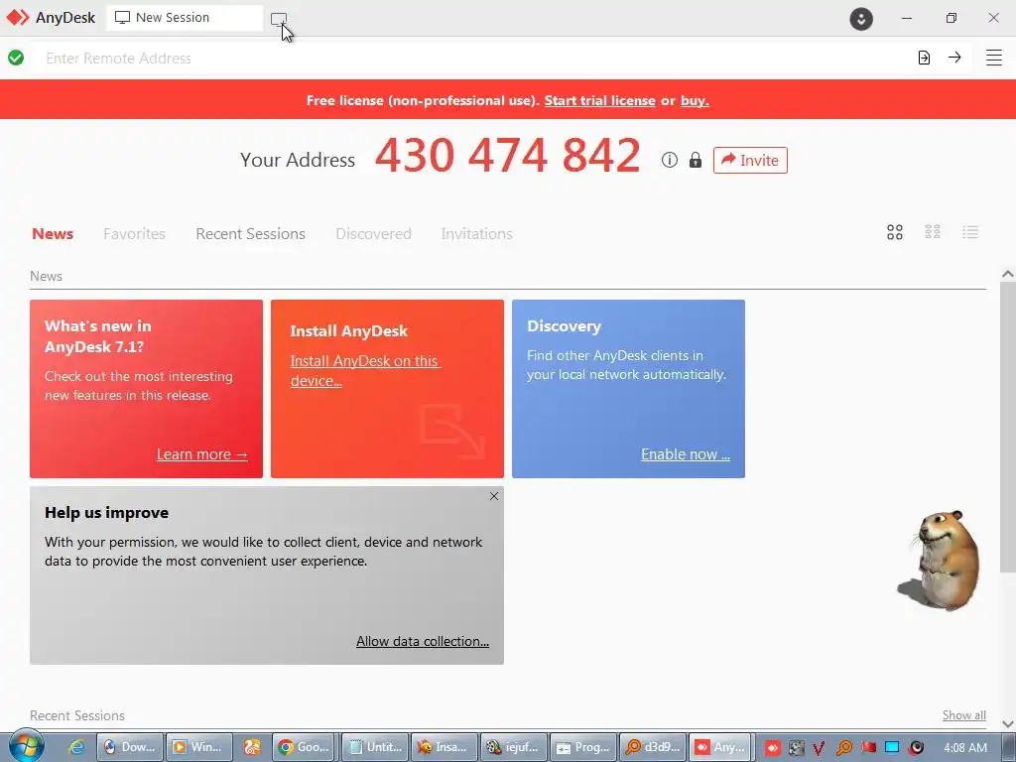The height and width of the screenshot is (762, 1016).
Task: Click the green connection status check icon
Action: (x=16, y=58)
